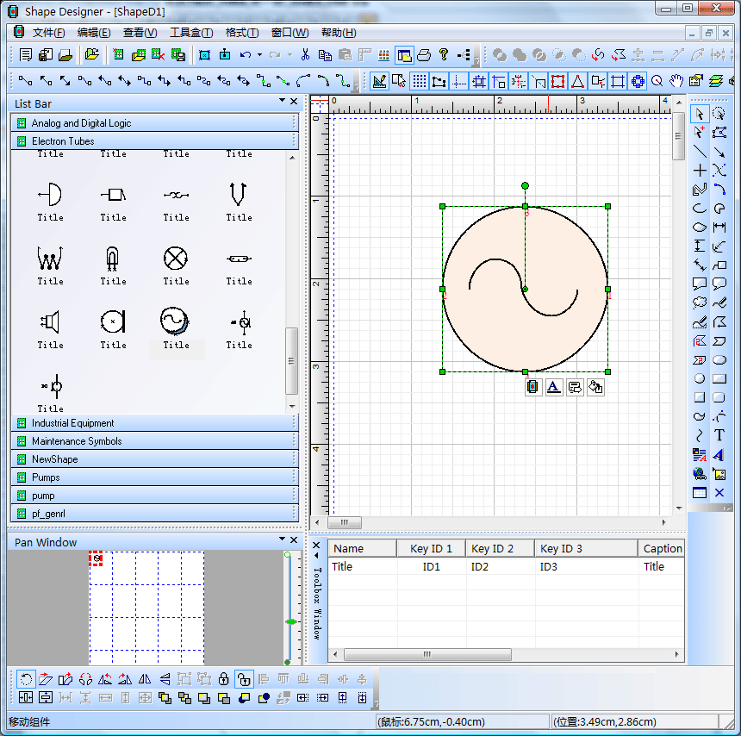The height and width of the screenshot is (736, 741).
Task: Click the Pan Window zoom slider handle
Action: point(290,621)
